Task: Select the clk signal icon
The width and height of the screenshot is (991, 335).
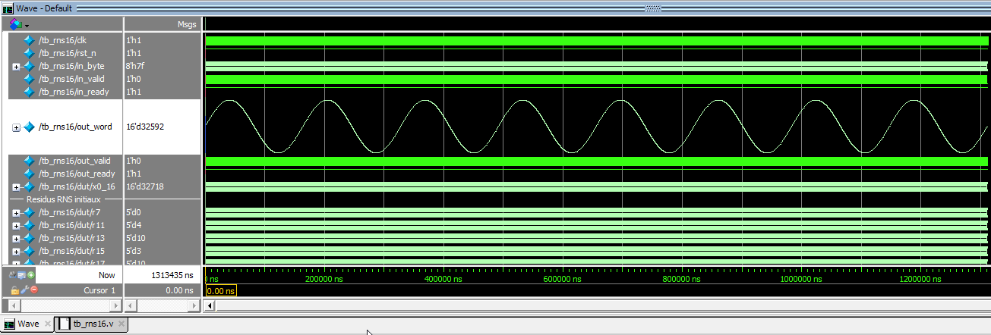Action: coord(30,40)
